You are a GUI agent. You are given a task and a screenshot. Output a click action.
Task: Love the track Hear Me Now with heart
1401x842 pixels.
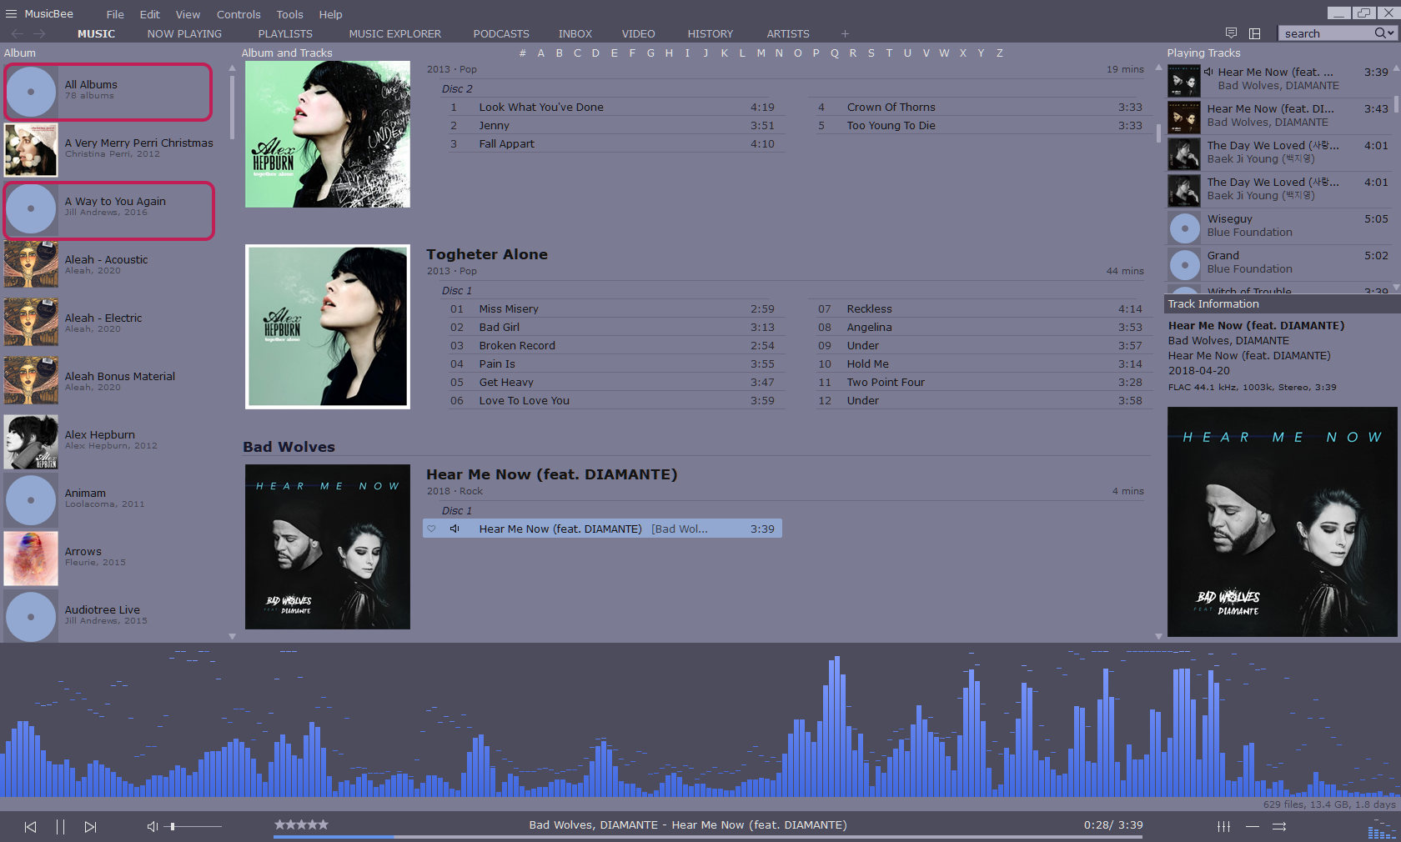pyautogui.click(x=431, y=529)
